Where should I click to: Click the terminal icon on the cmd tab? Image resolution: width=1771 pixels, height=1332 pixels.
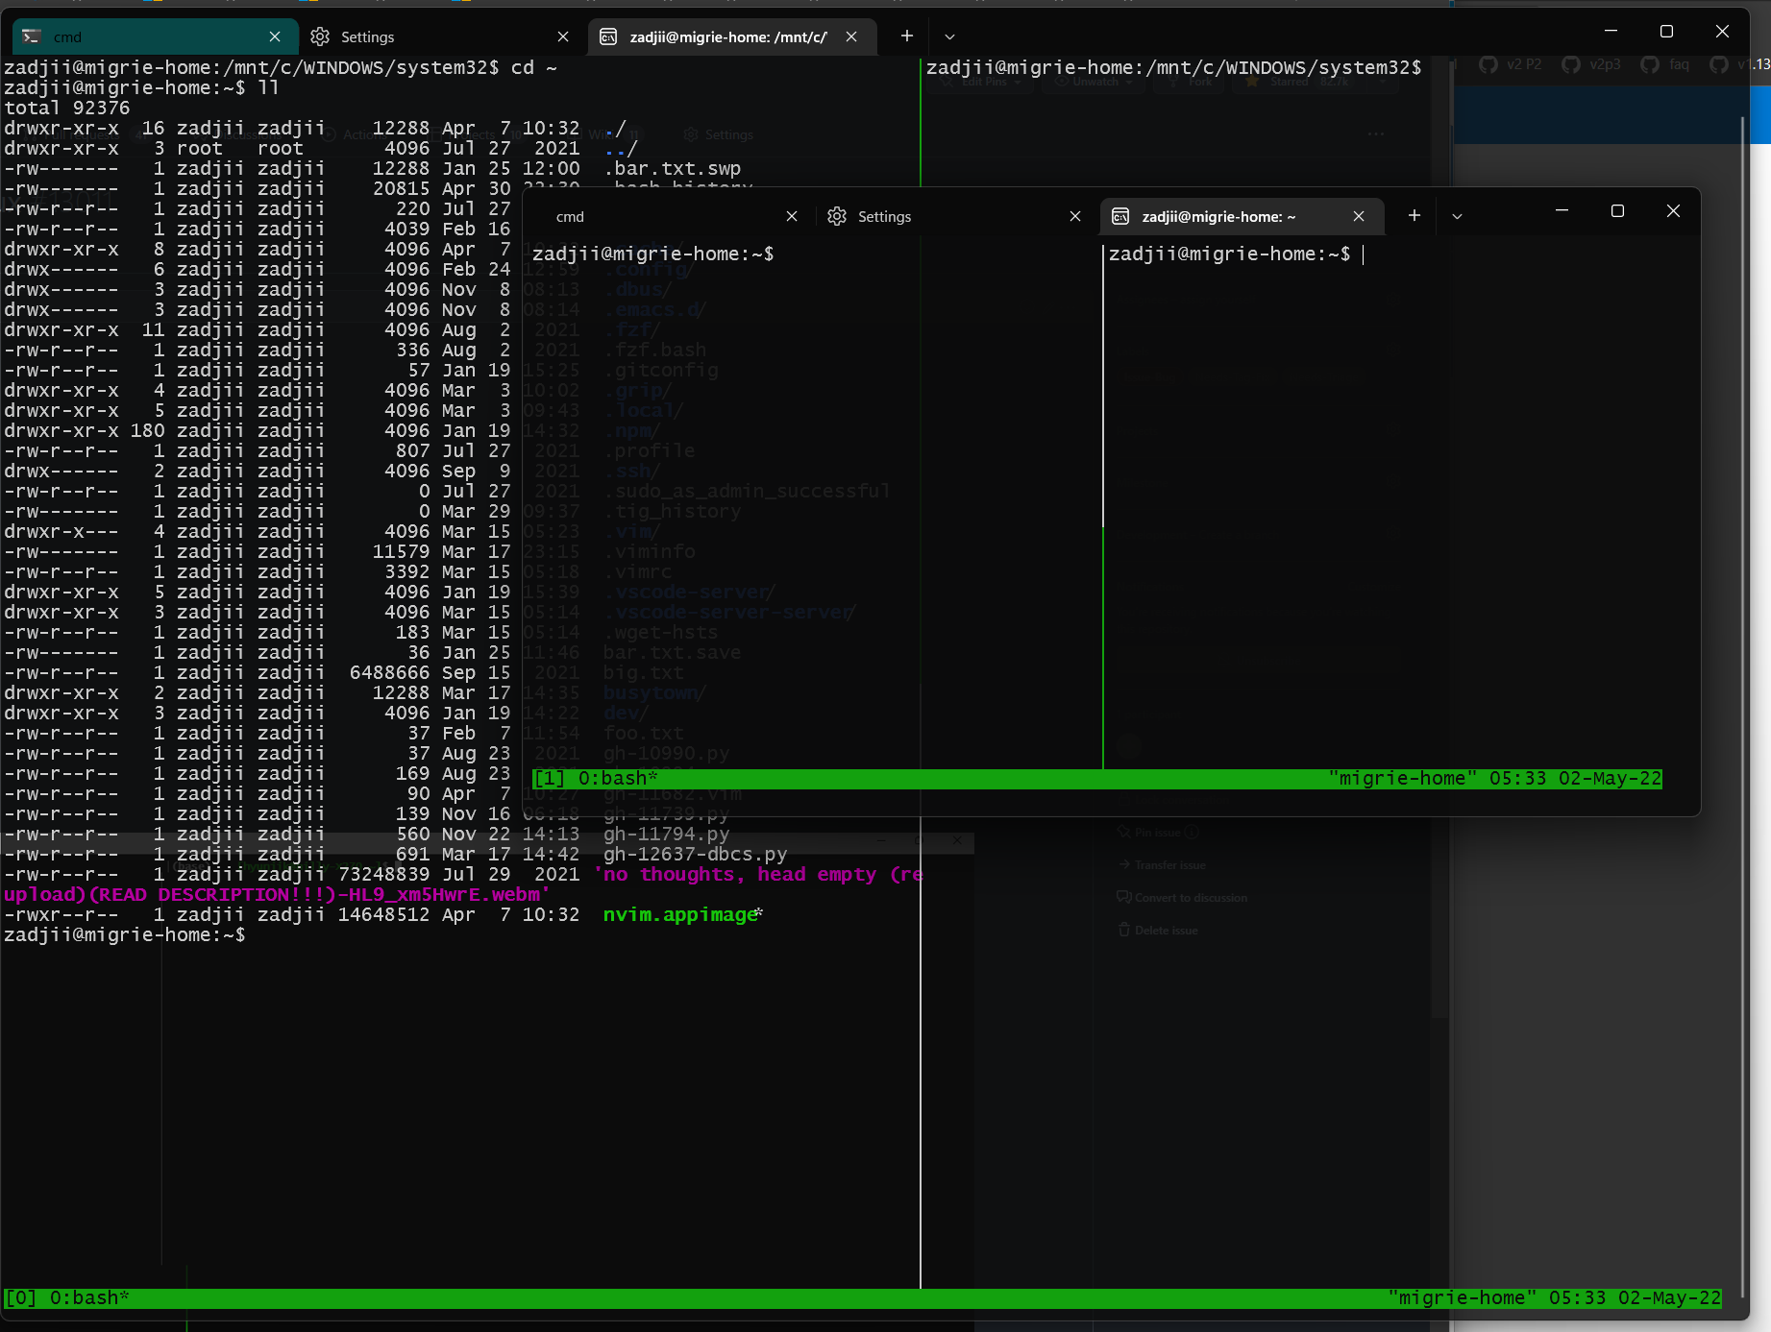32,36
